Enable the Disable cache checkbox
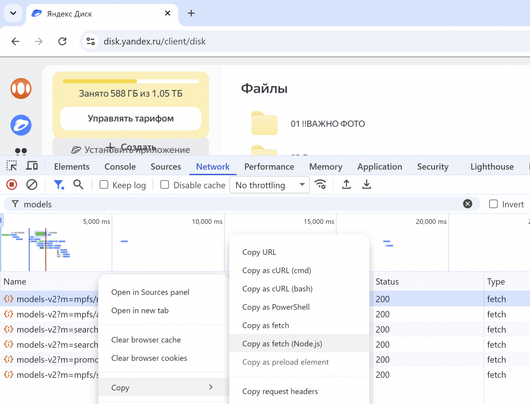The image size is (530, 404). tap(164, 185)
